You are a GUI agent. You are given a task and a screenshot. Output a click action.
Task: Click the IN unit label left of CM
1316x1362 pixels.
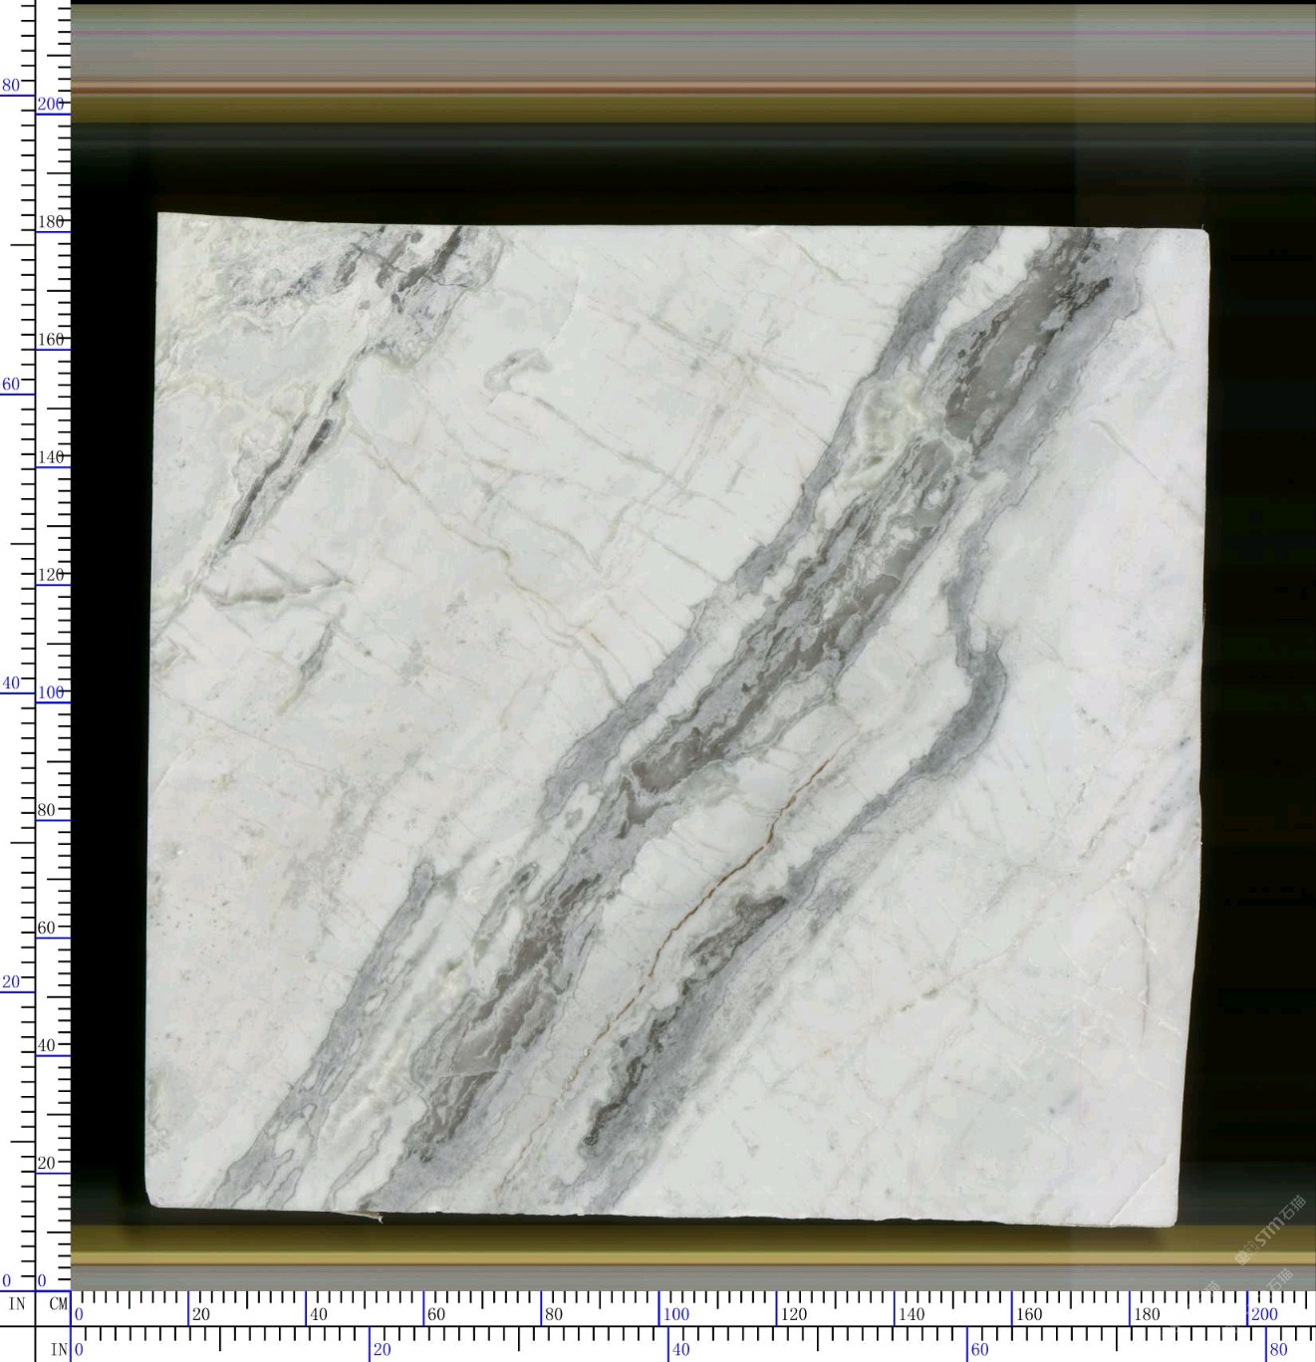pyautogui.click(x=17, y=1303)
